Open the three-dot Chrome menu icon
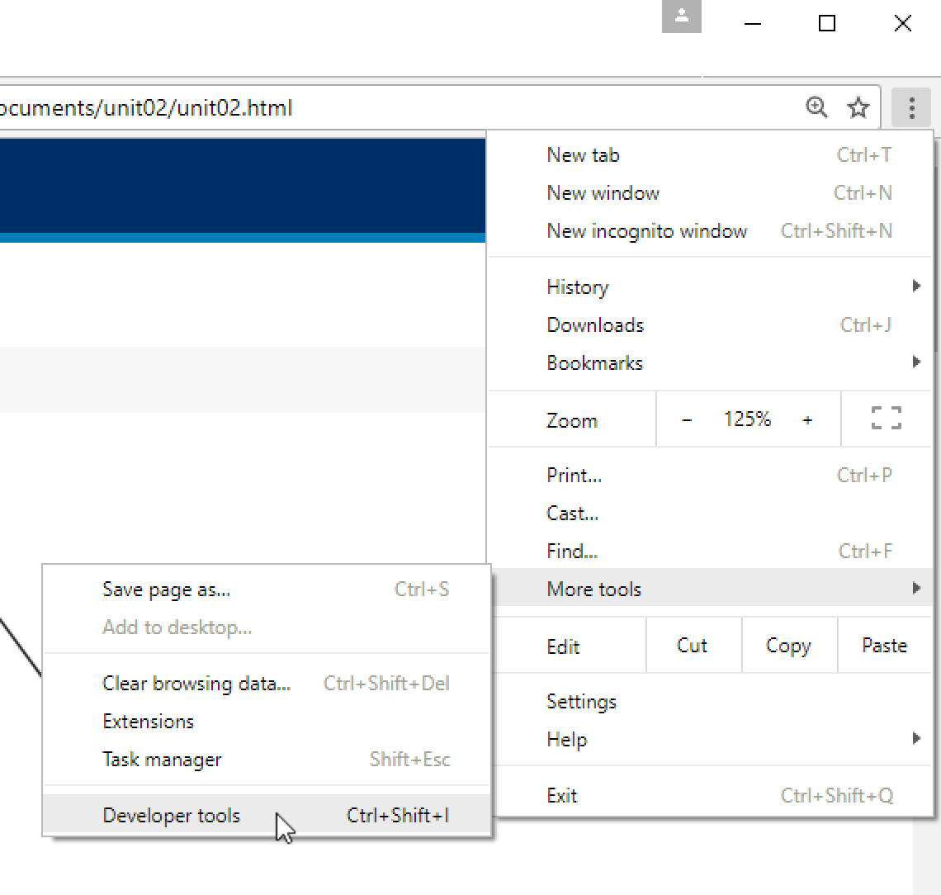This screenshot has width=941, height=895. click(910, 107)
